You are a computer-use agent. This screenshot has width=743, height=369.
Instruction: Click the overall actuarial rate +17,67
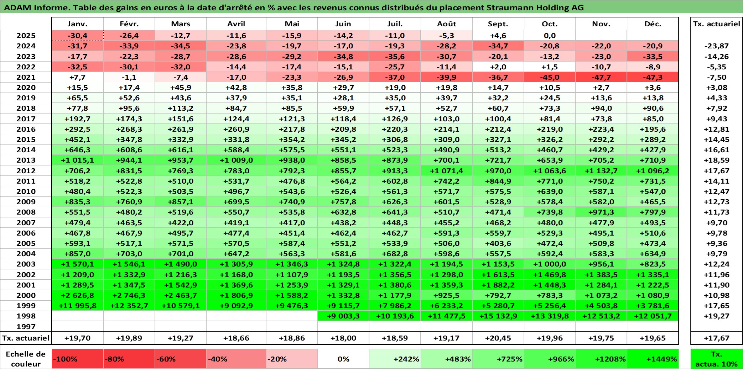click(716, 338)
